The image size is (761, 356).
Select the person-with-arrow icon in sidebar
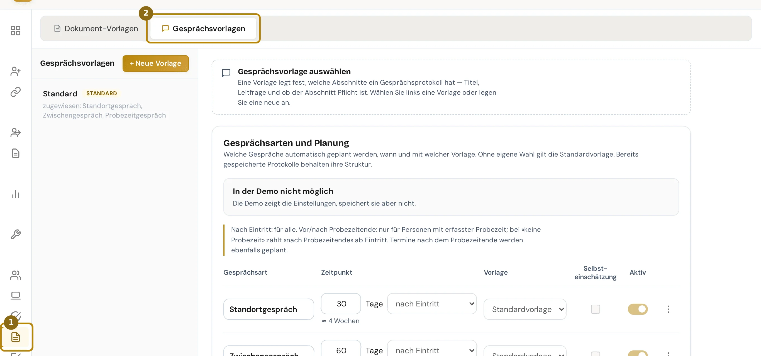(15, 133)
